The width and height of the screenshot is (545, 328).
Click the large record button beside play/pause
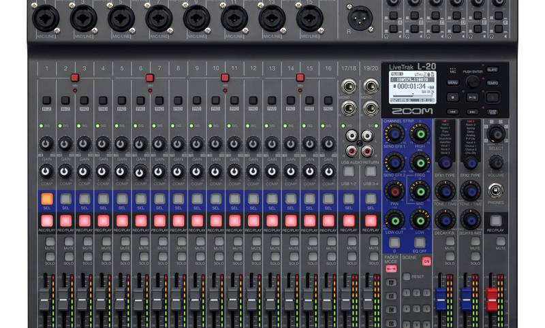493,97
